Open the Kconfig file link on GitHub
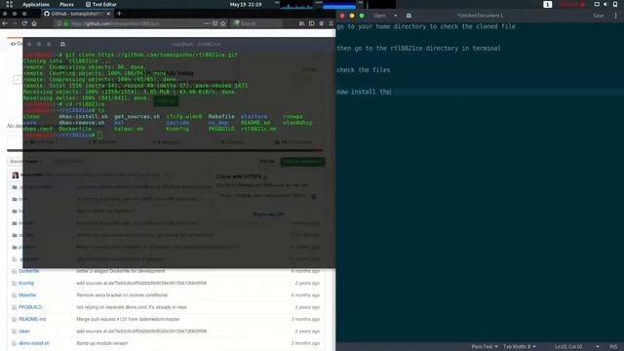The height and width of the screenshot is (351, 624). tap(26, 283)
